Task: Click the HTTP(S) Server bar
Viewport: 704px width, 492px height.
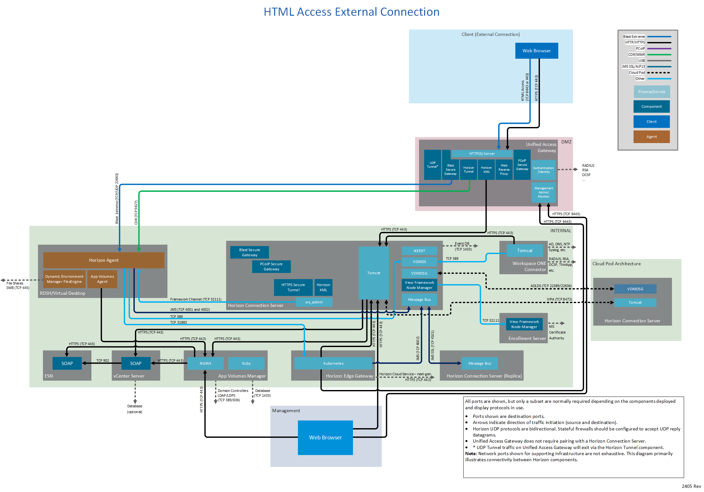Action: click(x=482, y=154)
